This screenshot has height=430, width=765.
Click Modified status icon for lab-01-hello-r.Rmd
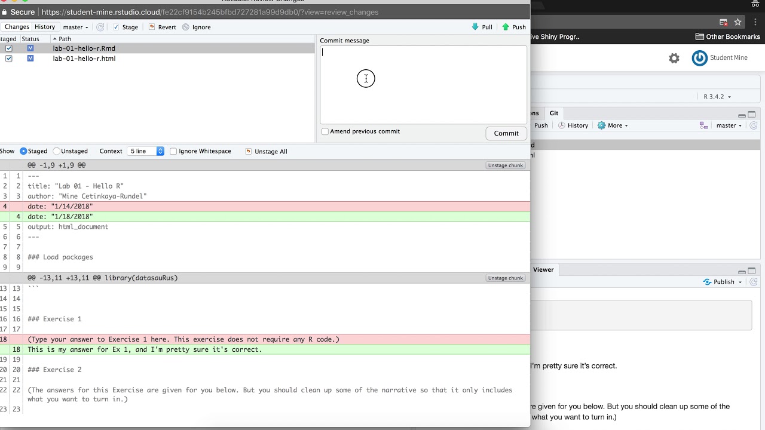[x=30, y=48]
